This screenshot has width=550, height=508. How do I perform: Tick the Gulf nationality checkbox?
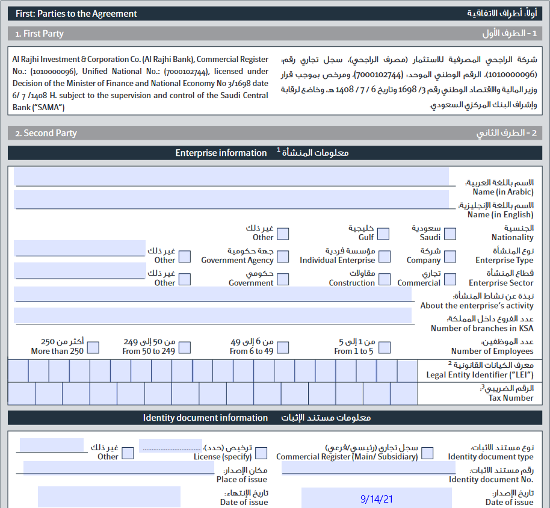click(383, 234)
